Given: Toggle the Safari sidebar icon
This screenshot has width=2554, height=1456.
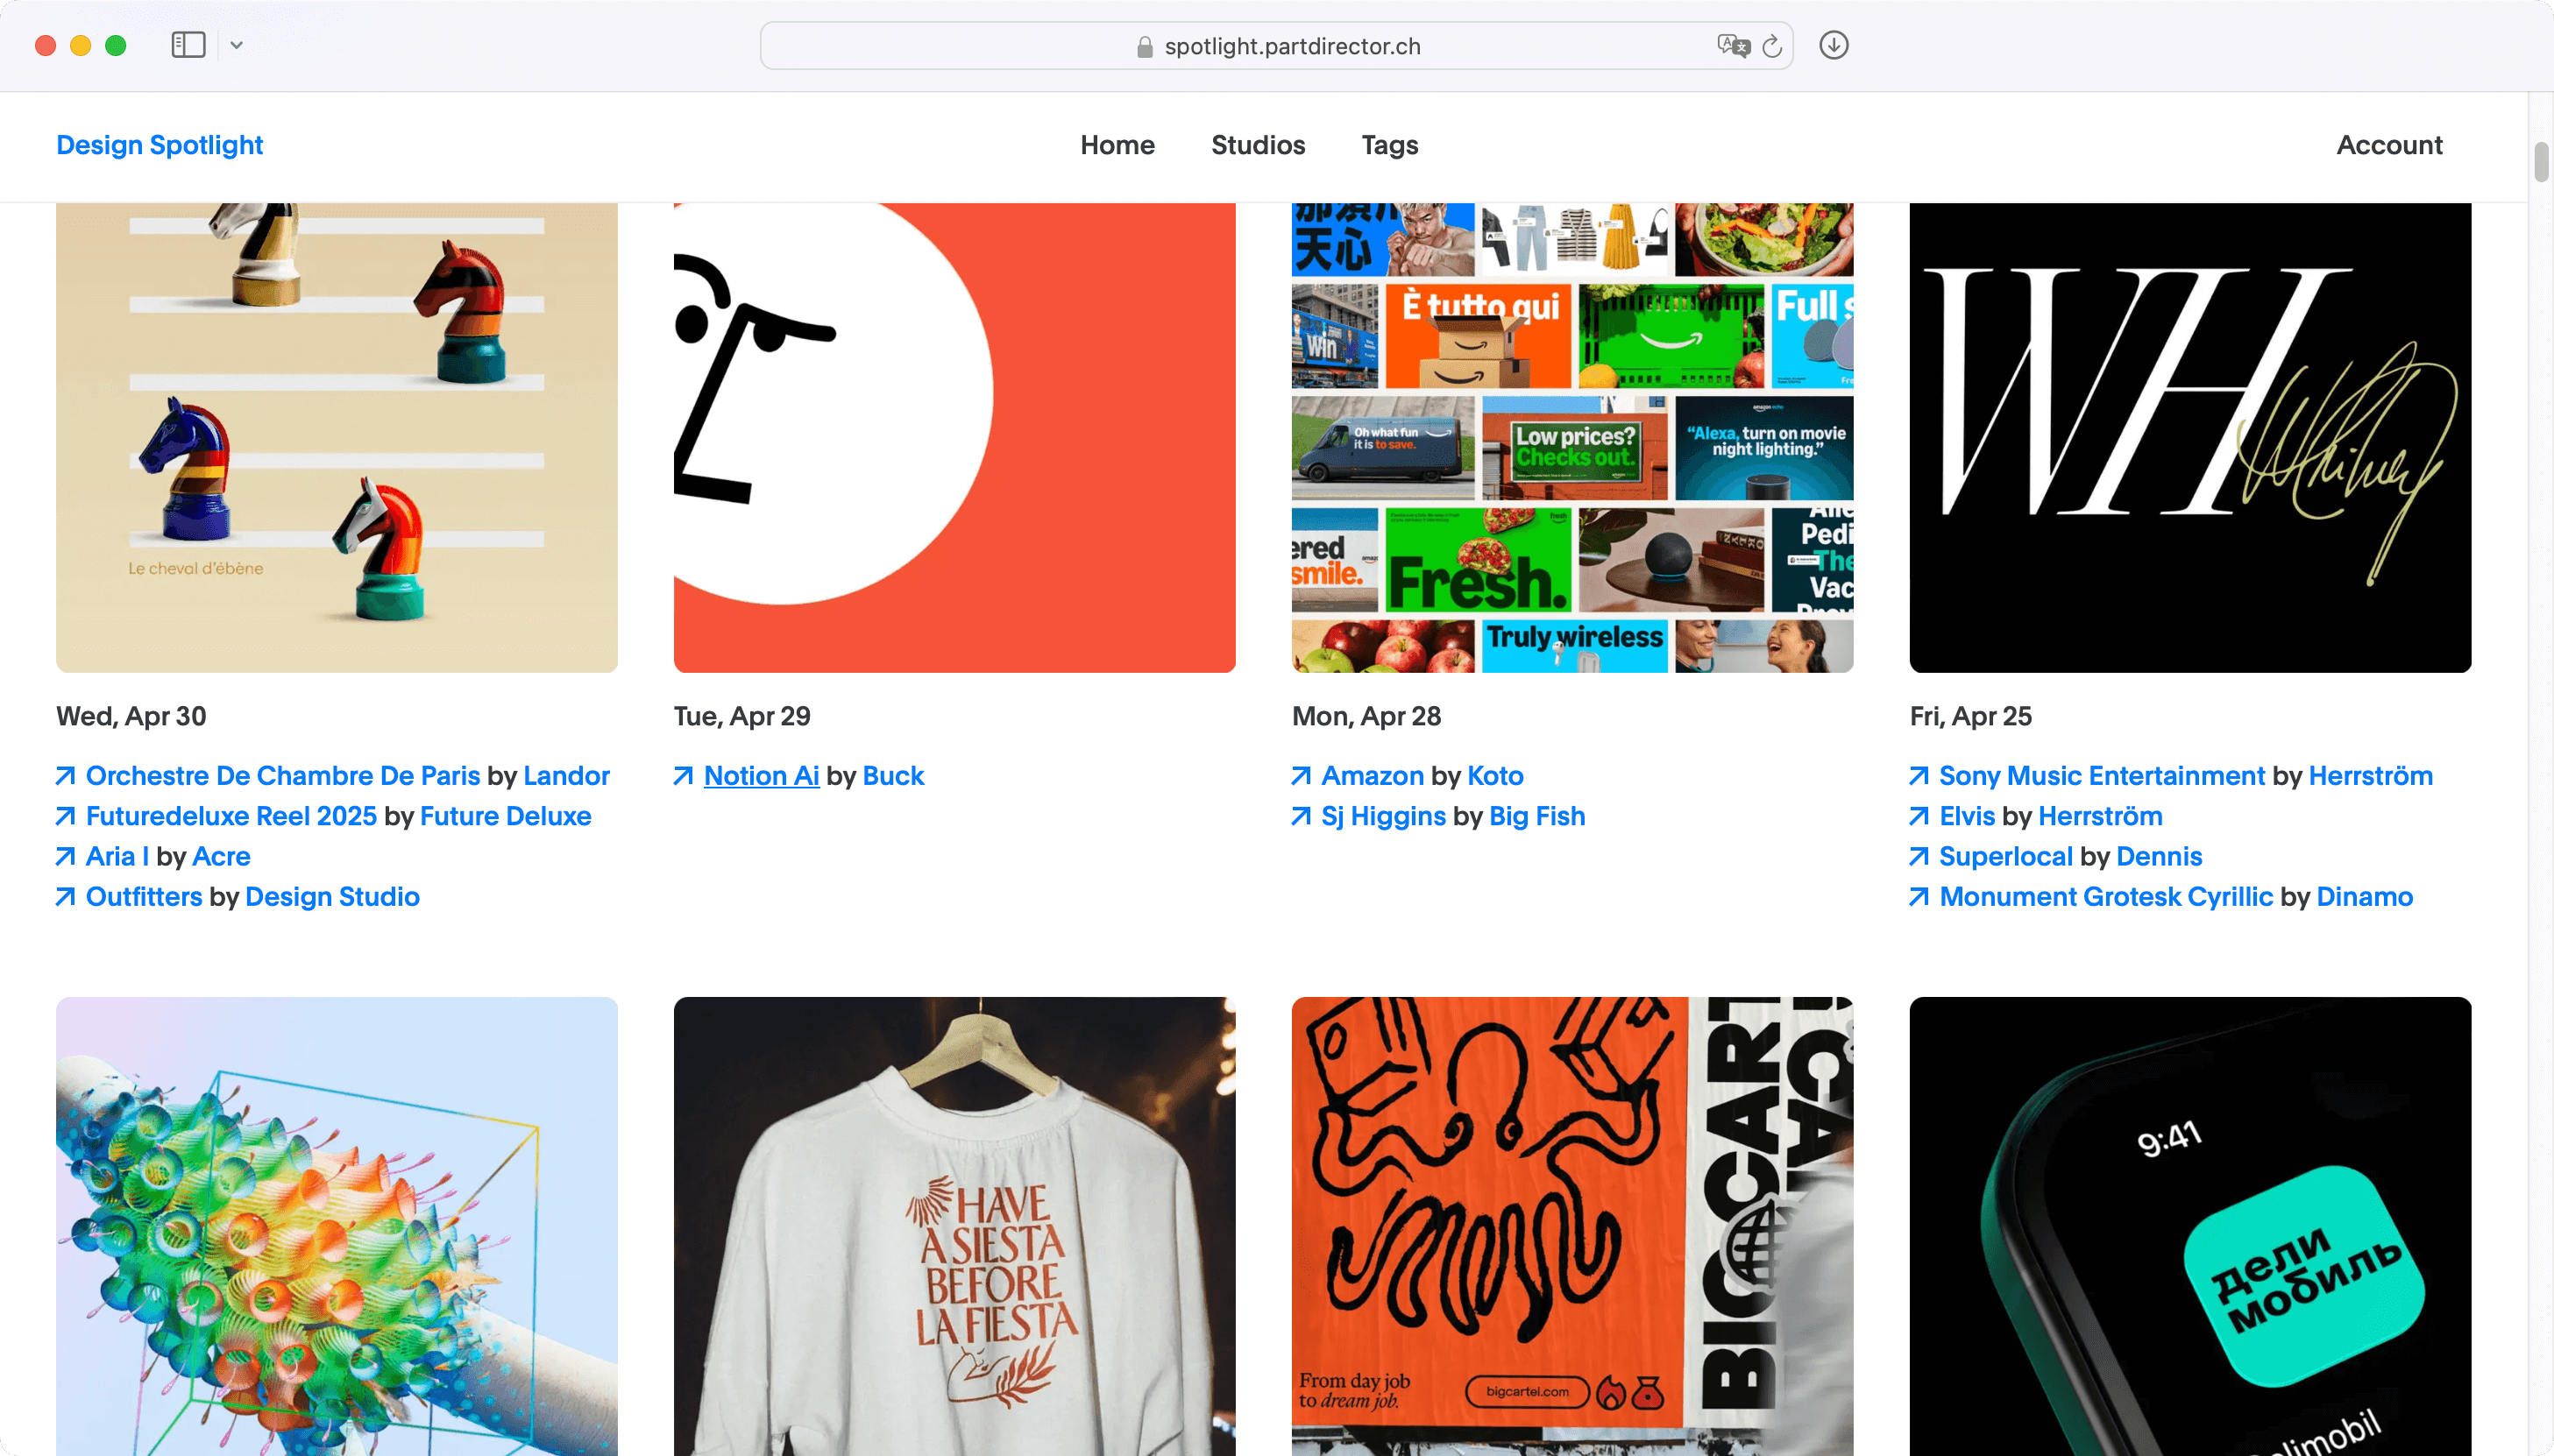Looking at the screenshot, I should click(x=188, y=45).
